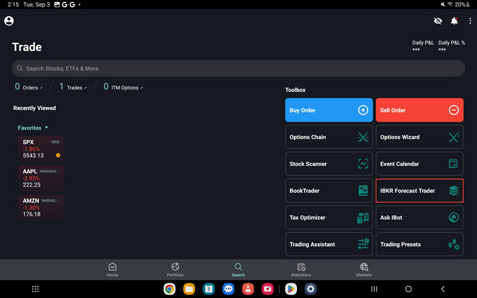The width and height of the screenshot is (477, 298).
Task: Open the Trades count link
Action: click(73, 87)
